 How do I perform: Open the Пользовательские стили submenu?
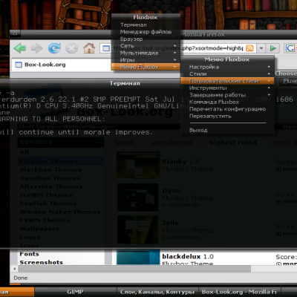(227, 81)
